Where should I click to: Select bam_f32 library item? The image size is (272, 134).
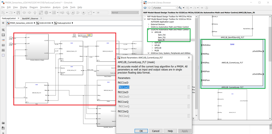(162, 38)
